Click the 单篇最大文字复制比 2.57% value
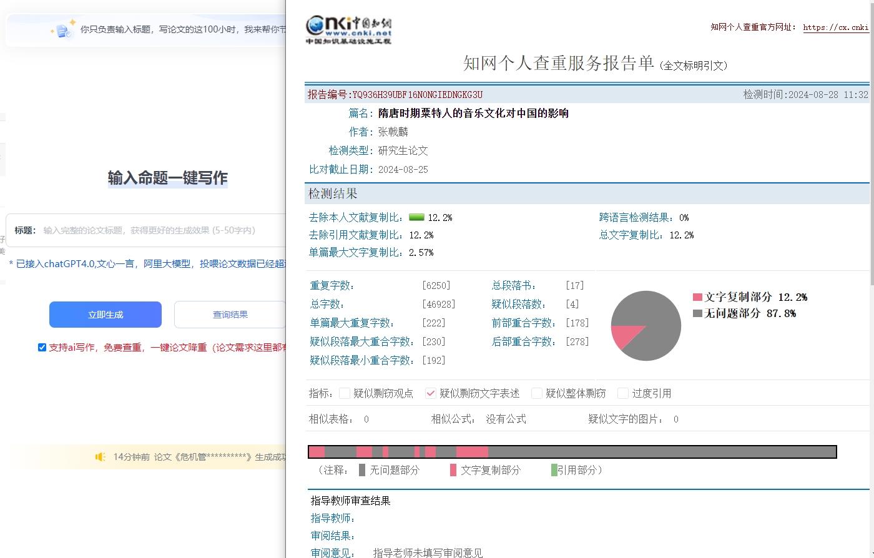874x558 pixels. pyautogui.click(x=421, y=253)
